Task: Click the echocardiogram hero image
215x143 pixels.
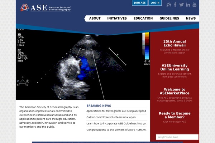Action: 83,66
